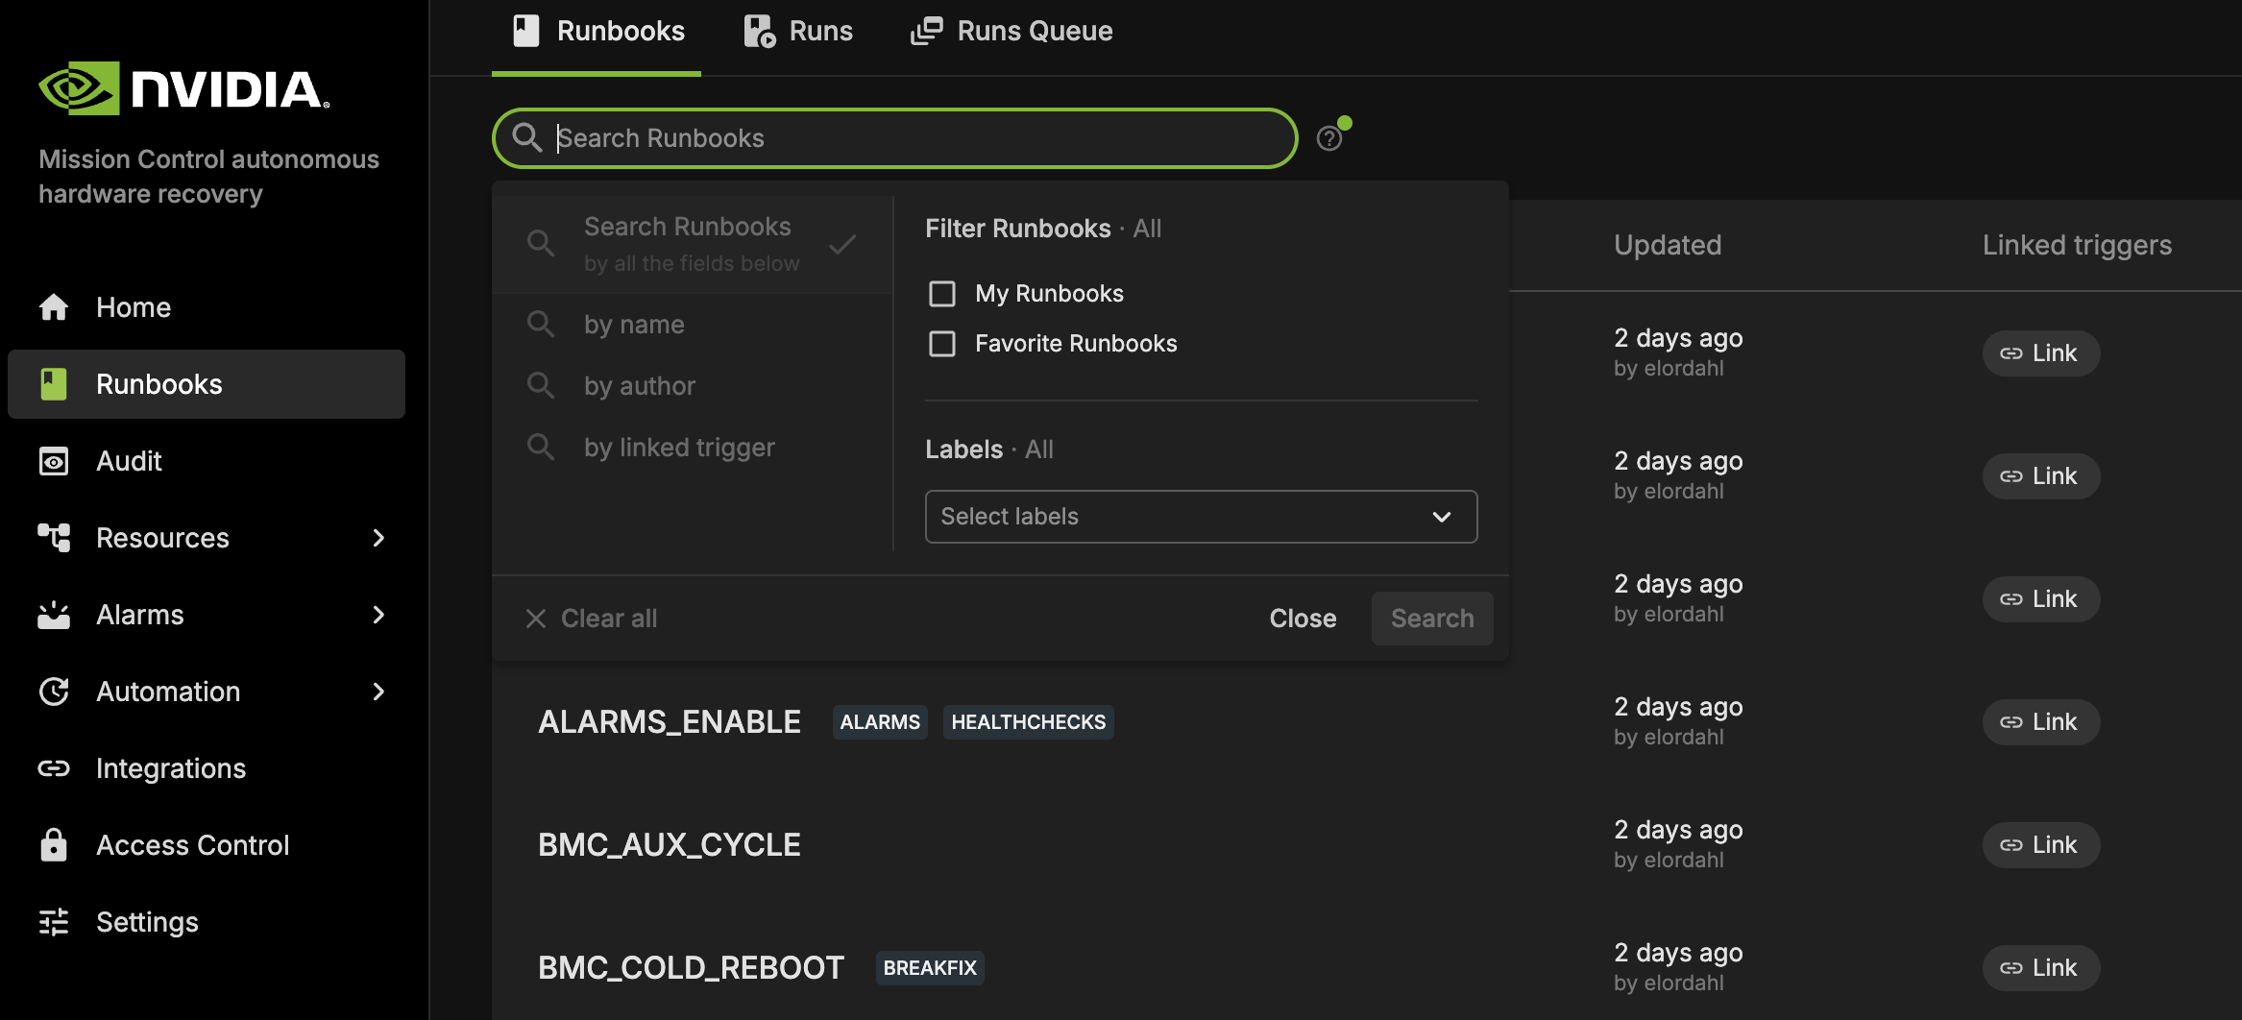Click the BREAKFIX label tag
The height and width of the screenshot is (1020, 2242).
coord(930,967)
